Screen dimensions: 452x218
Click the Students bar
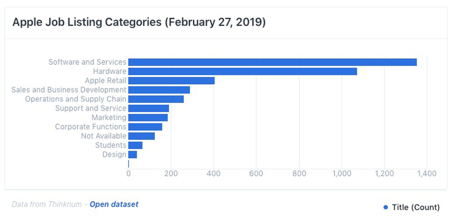(x=135, y=145)
